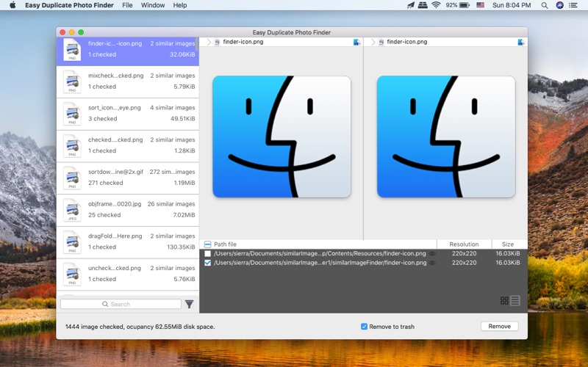
Task: Toggle the select-all checkbox by Path file
Action: pos(208,244)
